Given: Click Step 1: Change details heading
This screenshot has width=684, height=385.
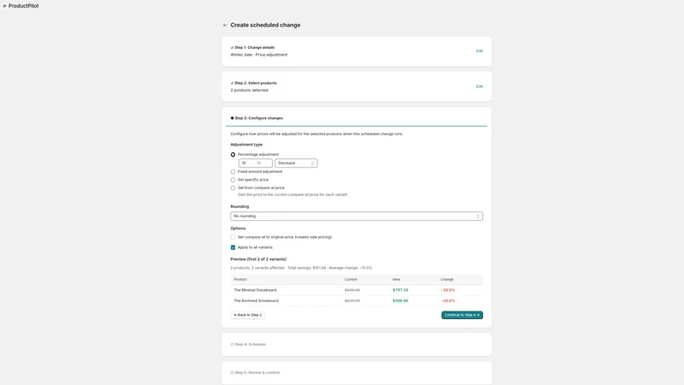Looking at the screenshot, I should point(254,48).
